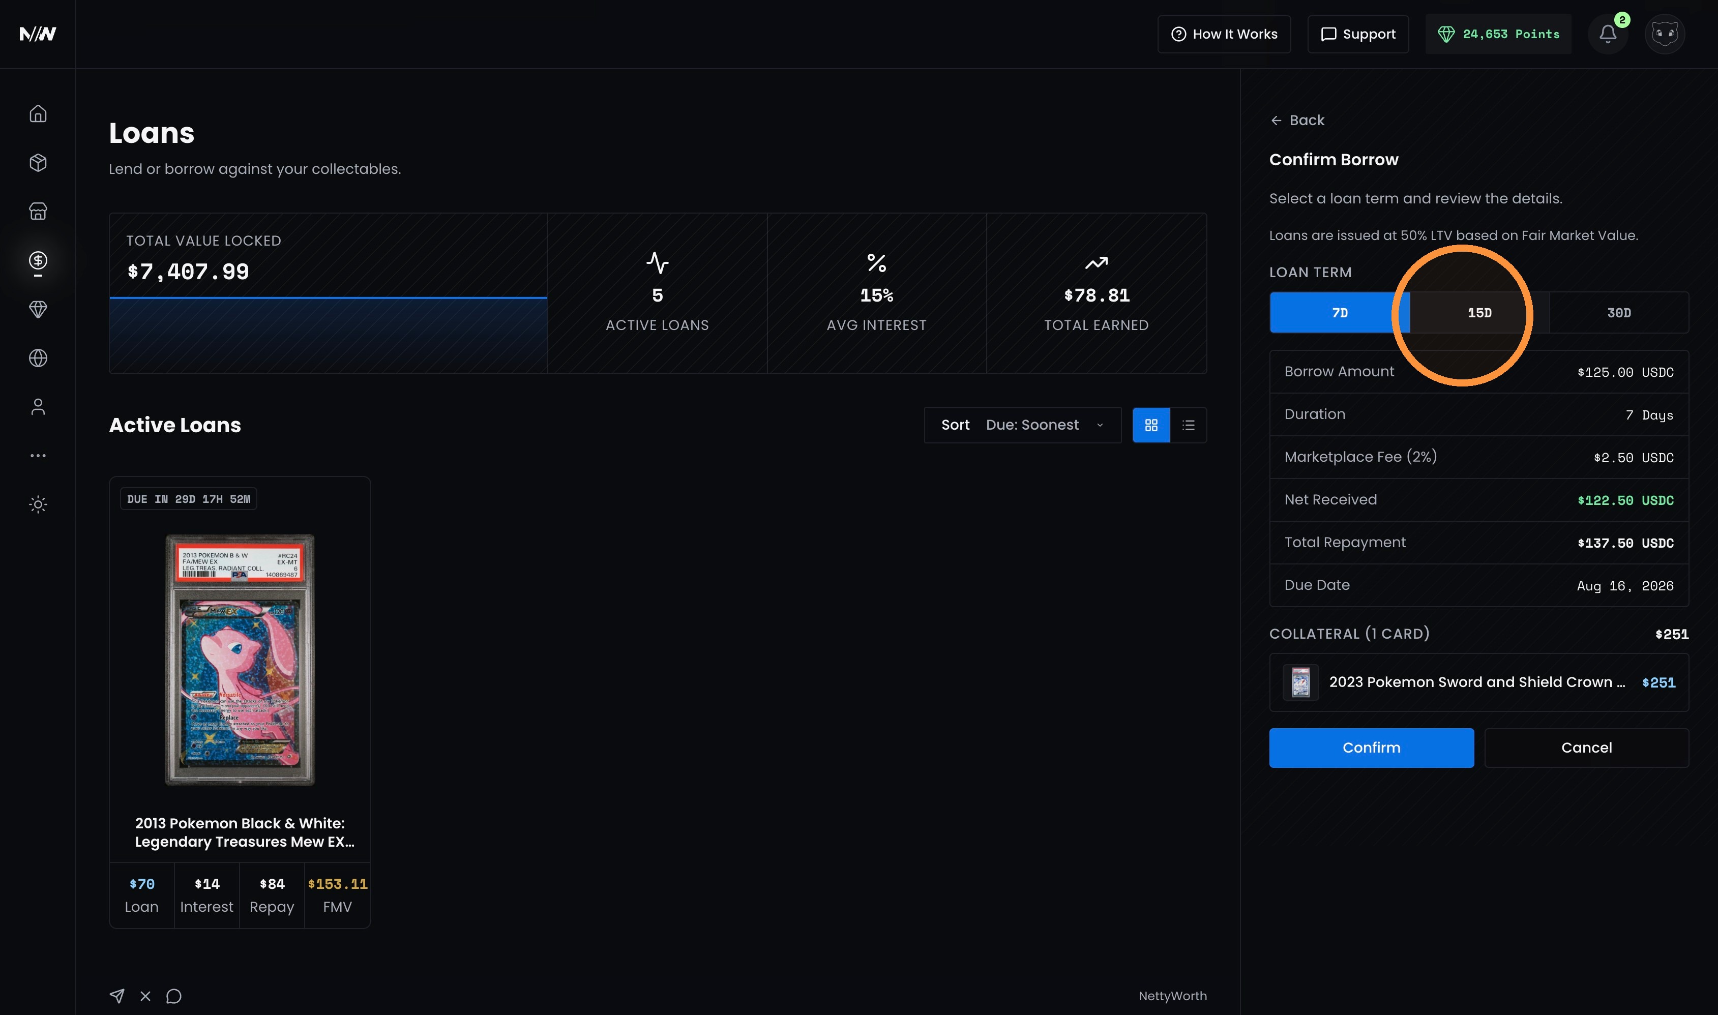The image size is (1718, 1015).
Task: Select the 30D loan term
Action: (1619, 313)
